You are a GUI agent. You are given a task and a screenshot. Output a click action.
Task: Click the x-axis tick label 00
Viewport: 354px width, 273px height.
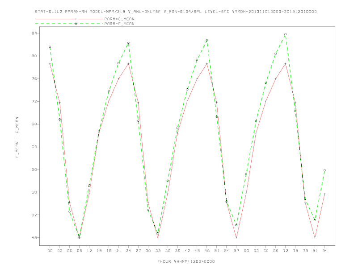(50, 251)
